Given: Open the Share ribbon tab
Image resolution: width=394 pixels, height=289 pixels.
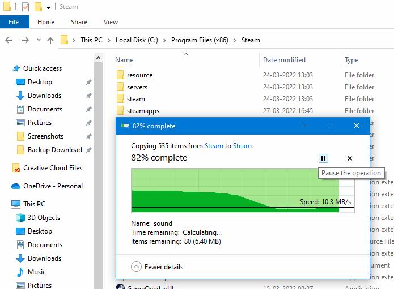Looking at the screenshot, I should point(79,22).
